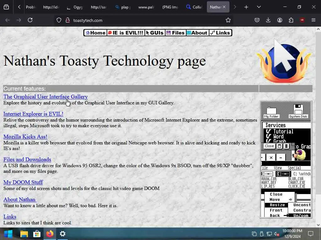Screen dimensions: 321x240
Task: Open the safely remove USB hardware tray icon
Action: [x=262, y=234]
